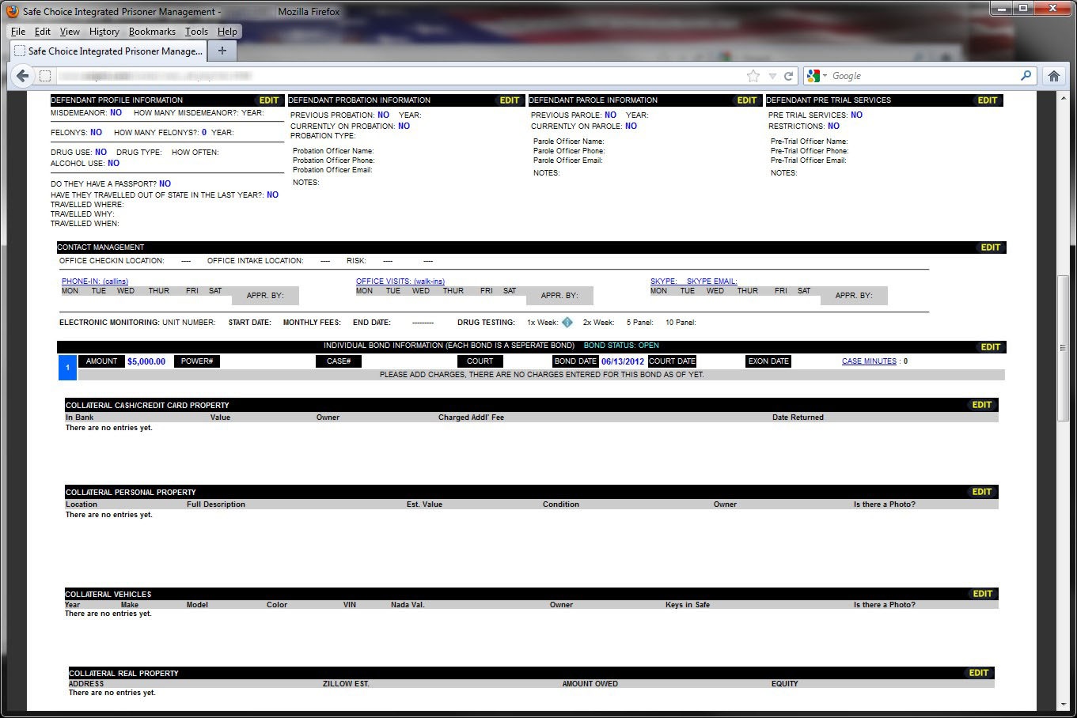Edit Defendant Profile Information section
Screen dimensions: 1077x718
tap(269, 100)
